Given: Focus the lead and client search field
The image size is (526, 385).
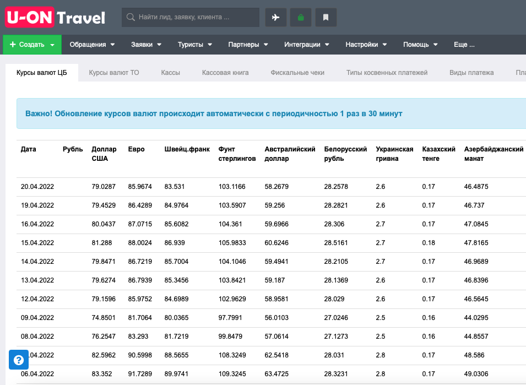Looking at the screenshot, I should tap(196, 17).
